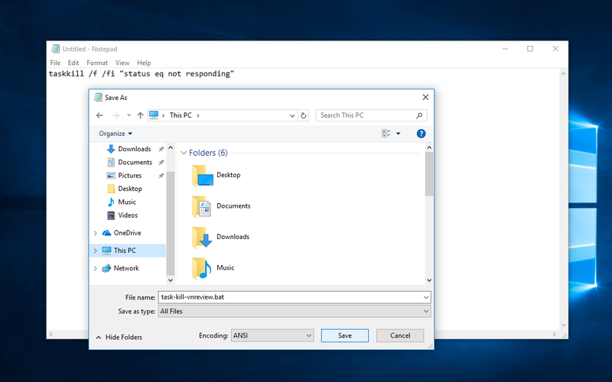The height and width of the screenshot is (382, 612).
Task: Maximize the Notepad window
Action: (x=530, y=49)
